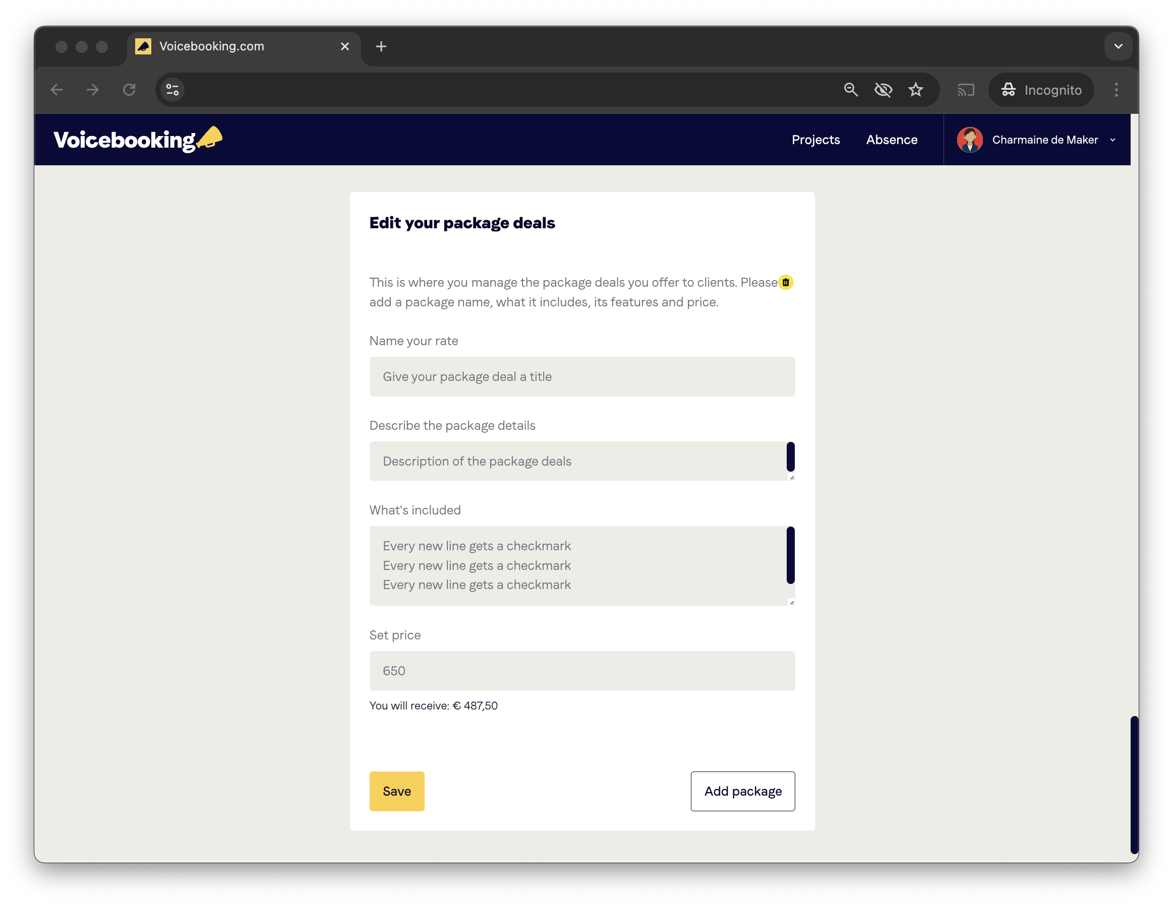Close the Voicebooking.com tab
The height and width of the screenshot is (905, 1173).
click(345, 47)
